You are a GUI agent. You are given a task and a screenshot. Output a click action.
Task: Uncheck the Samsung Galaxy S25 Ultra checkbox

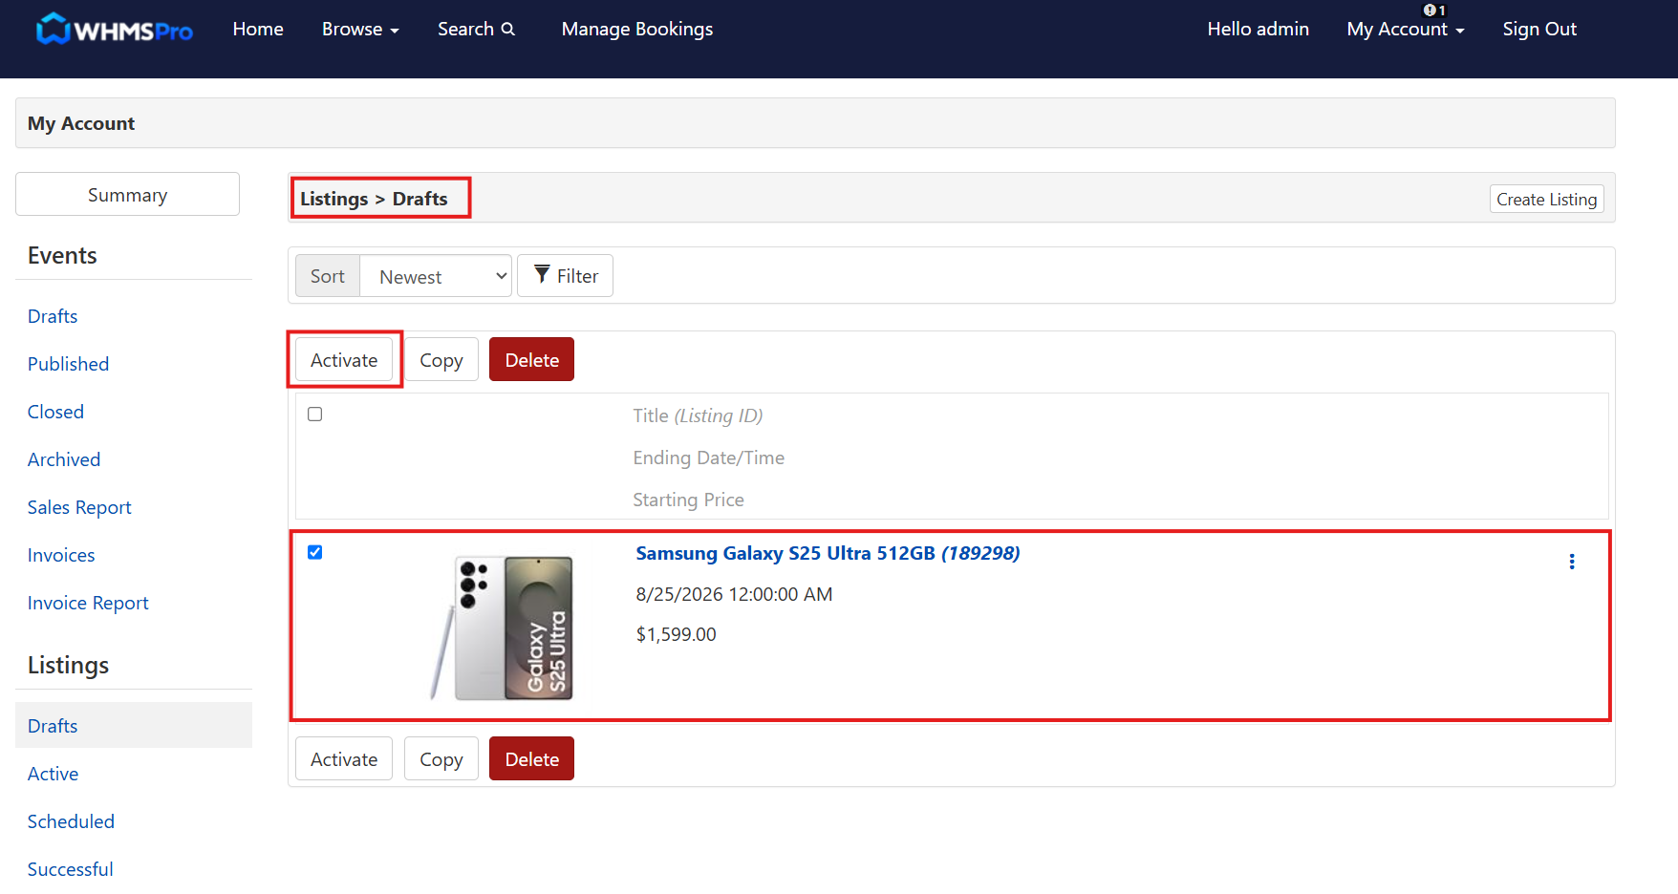[315, 552]
